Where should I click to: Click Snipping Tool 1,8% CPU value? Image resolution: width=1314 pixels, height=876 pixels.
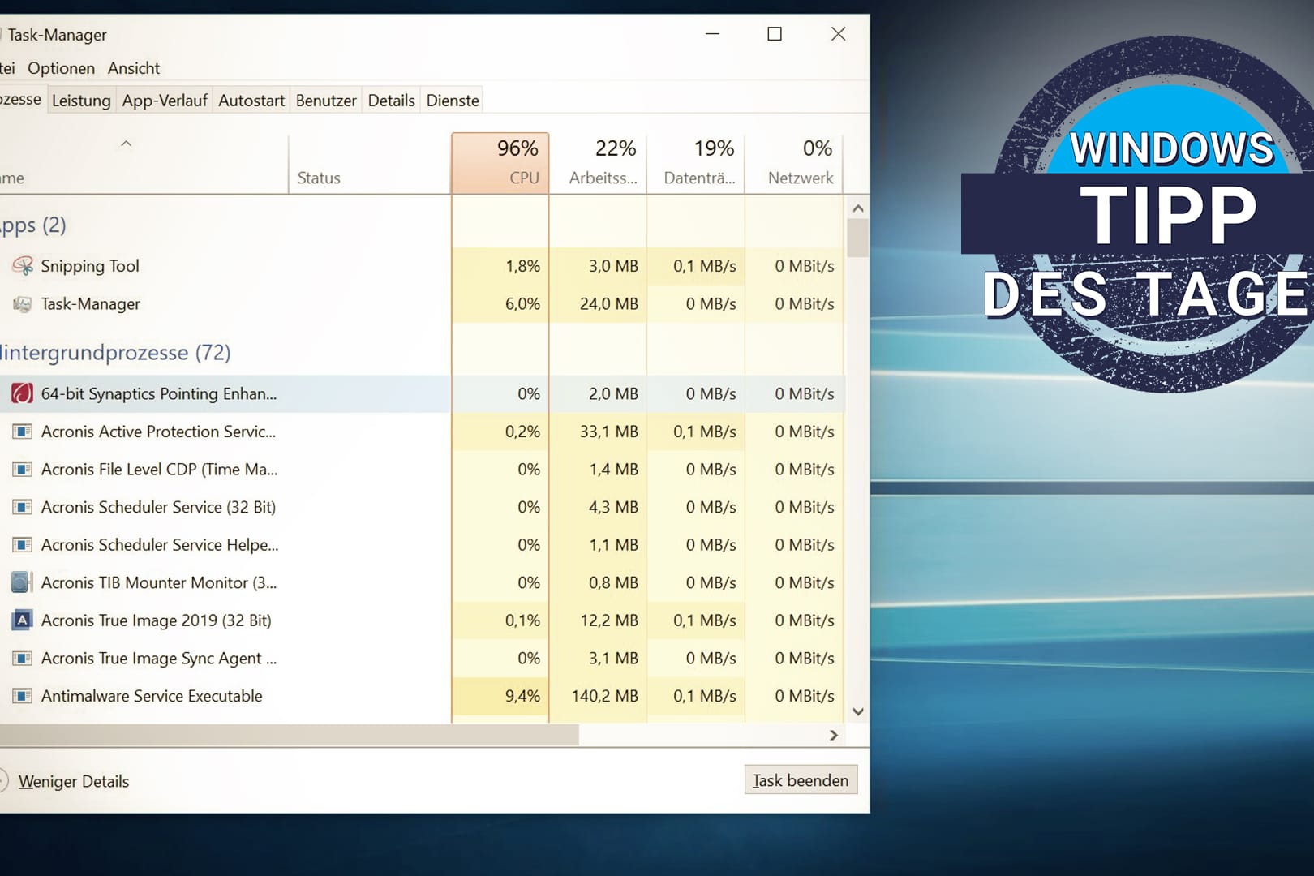pos(522,266)
